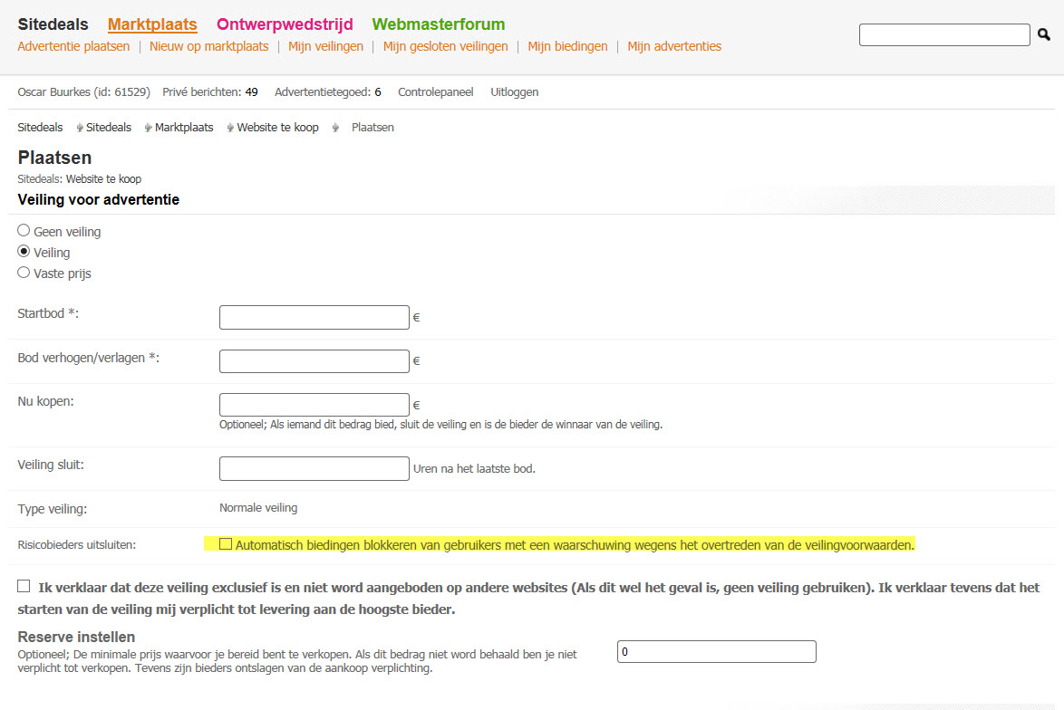Open the Controlepaneel
Screen dimensions: 1064x710
click(436, 91)
